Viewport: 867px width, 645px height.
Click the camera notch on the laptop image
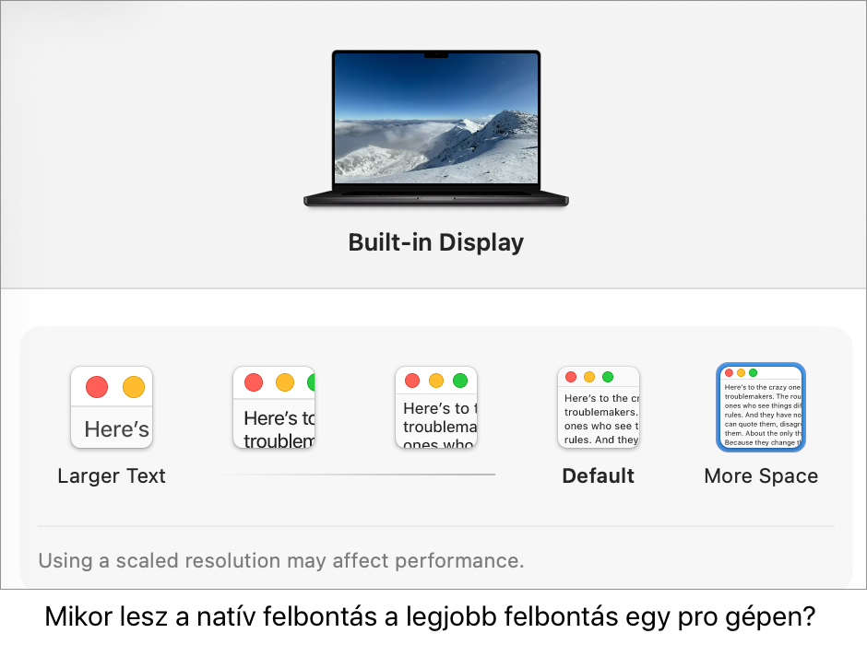pyautogui.click(x=436, y=55)
